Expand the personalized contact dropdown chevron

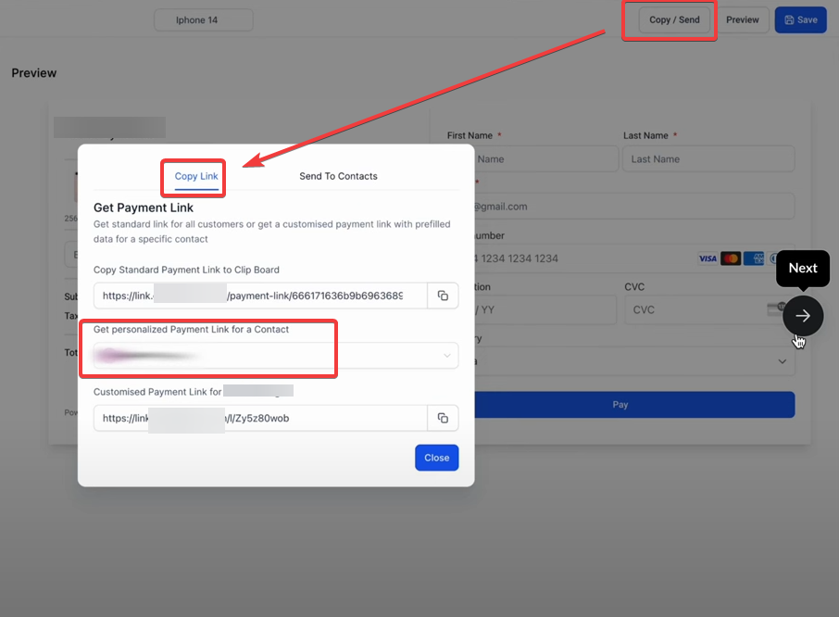pyautogui.click(x=446, y=356)
